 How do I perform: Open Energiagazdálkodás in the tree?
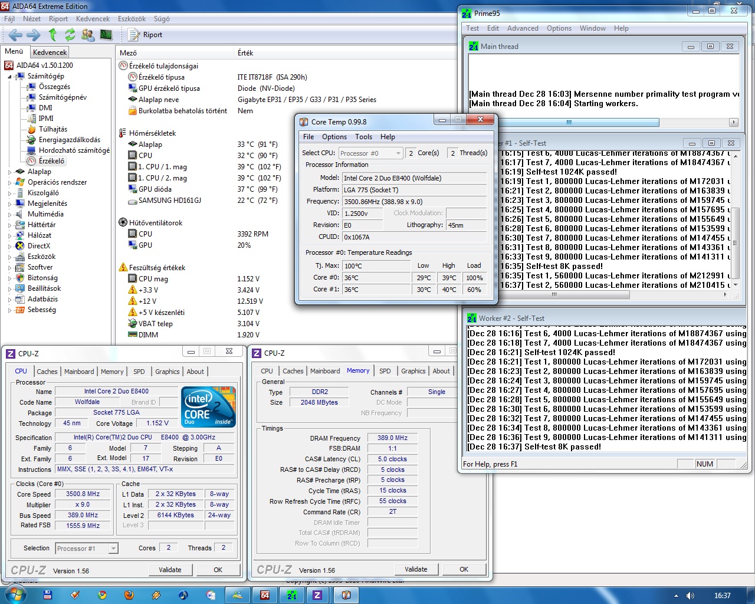70,140
